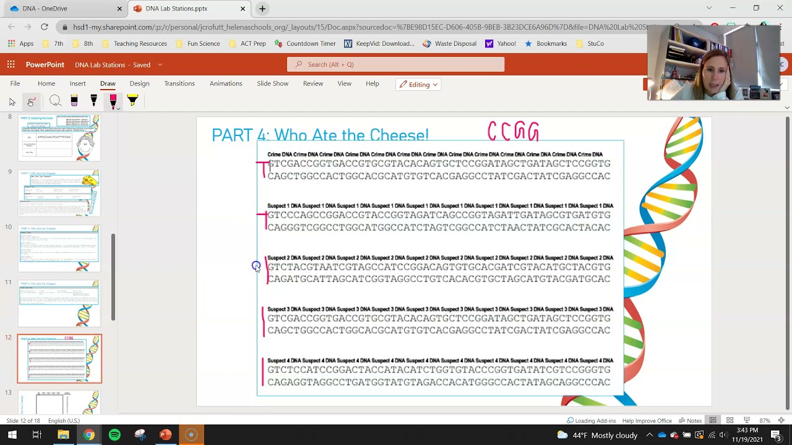Click the slide thumbnail panel scrollbar

tap(113, 278)
